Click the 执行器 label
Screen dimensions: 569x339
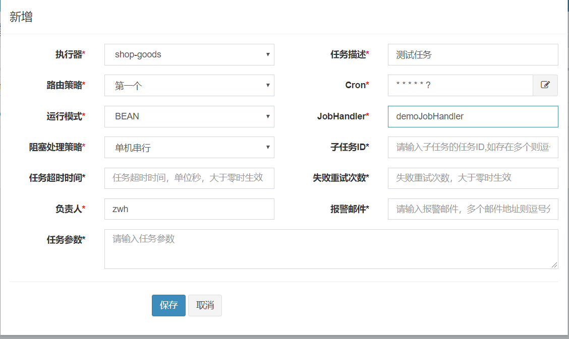(70, 55)
